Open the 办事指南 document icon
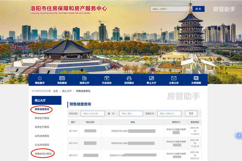Screen dimensions: 242x161 tap(196, 78)
